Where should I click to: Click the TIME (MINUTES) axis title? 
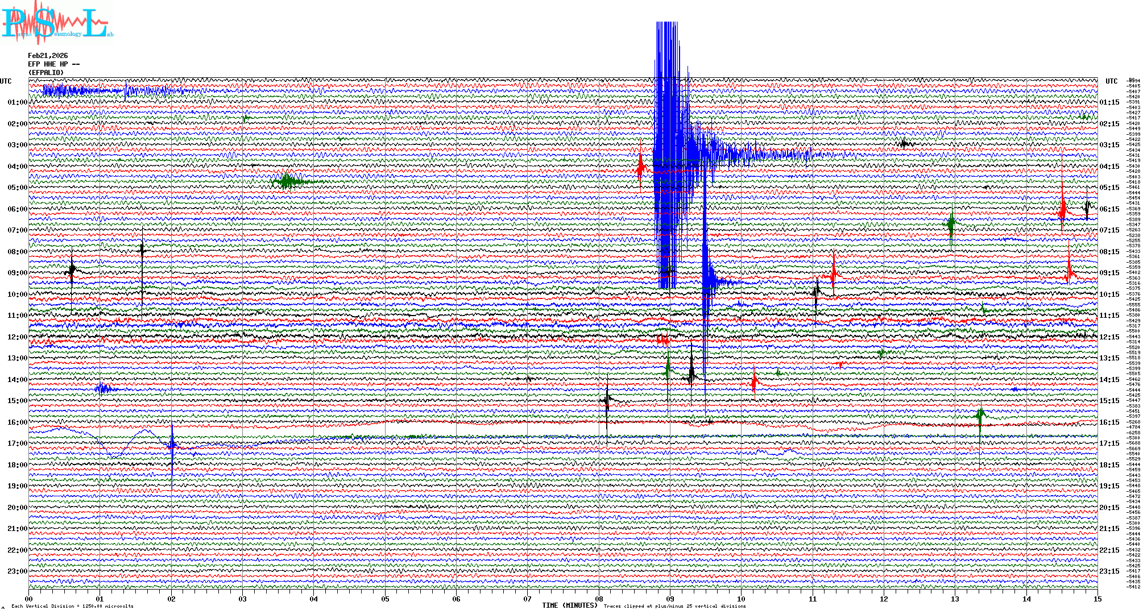[x=570, y=605]
